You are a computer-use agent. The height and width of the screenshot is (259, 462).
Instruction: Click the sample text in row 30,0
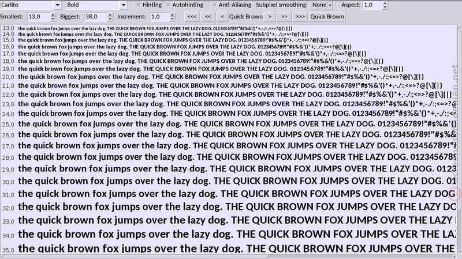237,181
